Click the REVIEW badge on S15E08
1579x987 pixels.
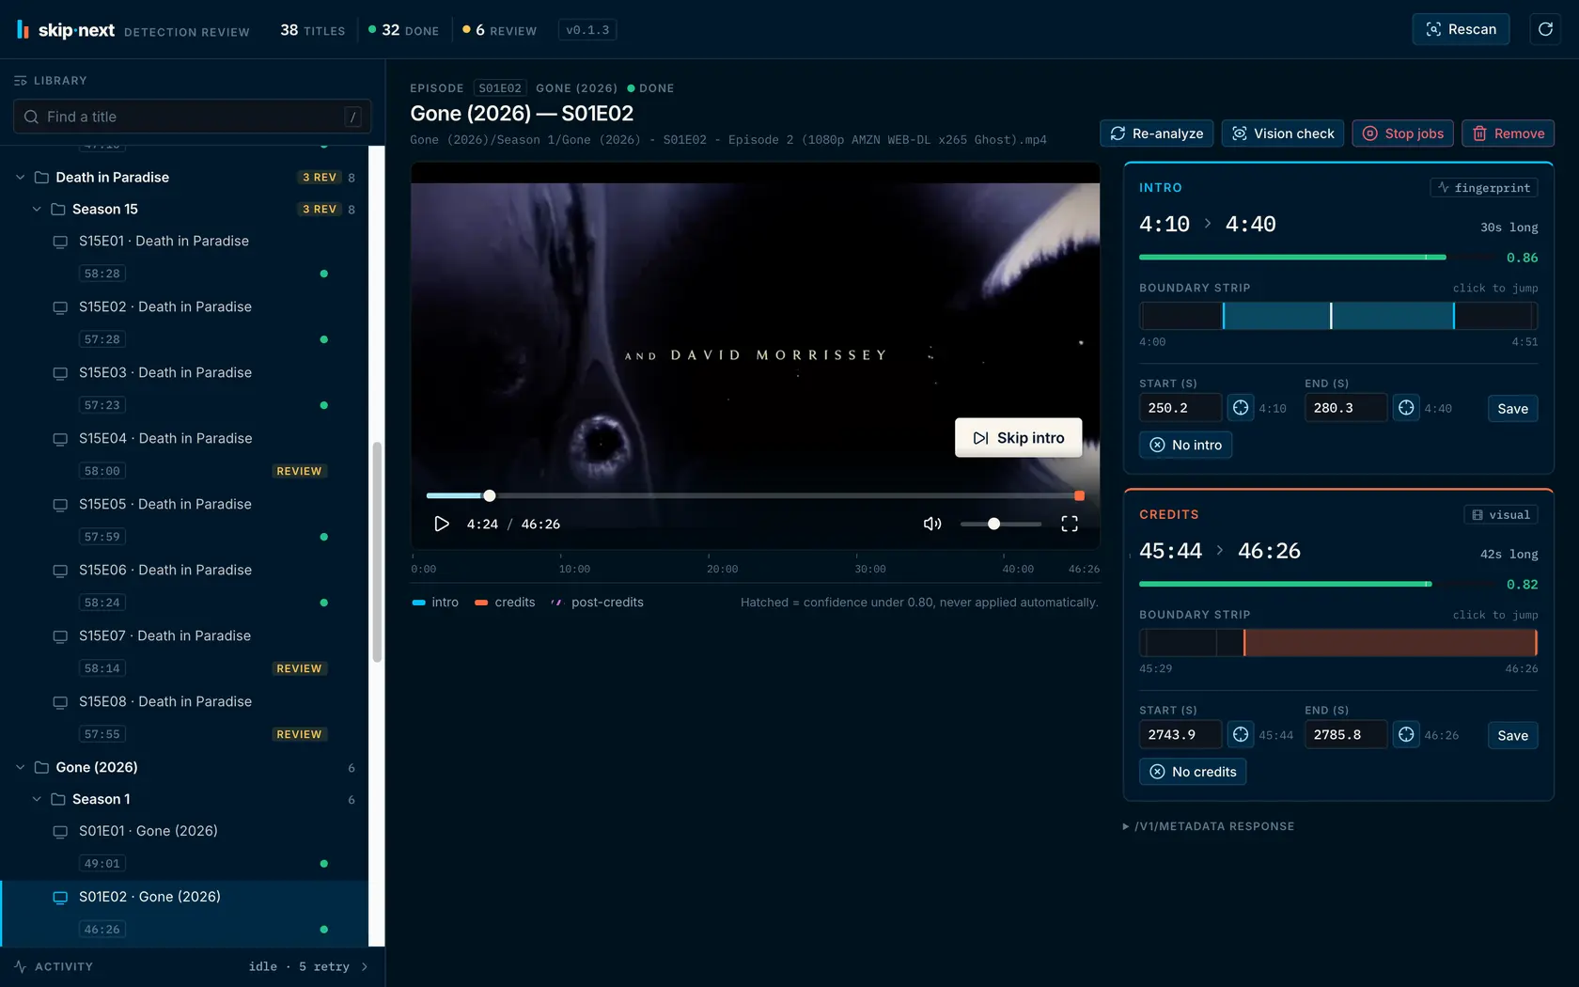coord(299,734)
